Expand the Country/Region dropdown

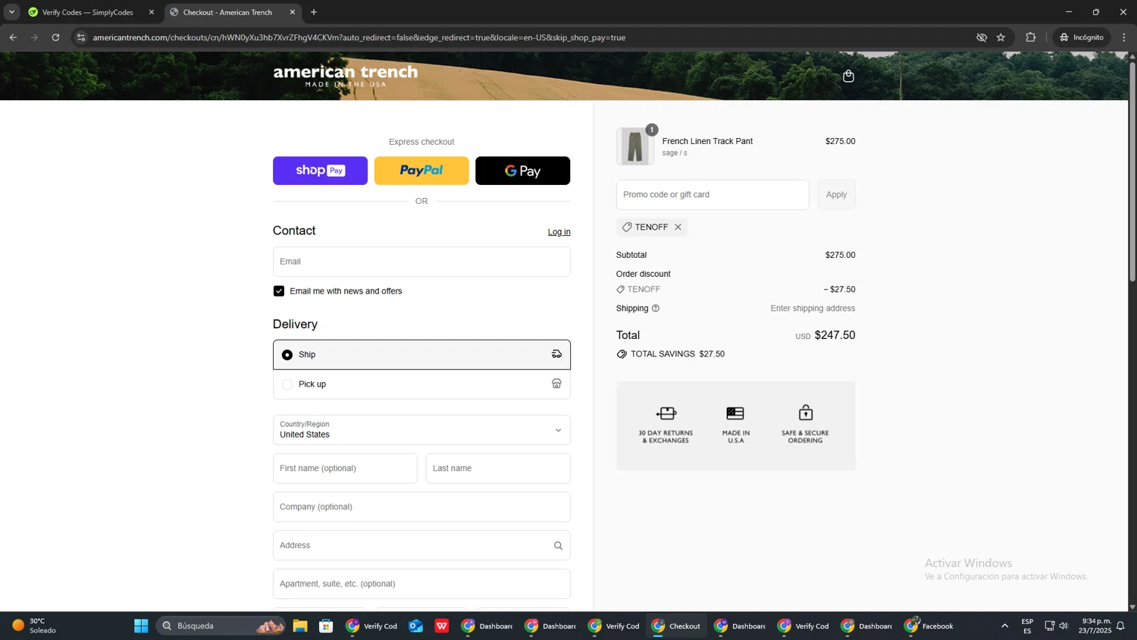point(421,430)
